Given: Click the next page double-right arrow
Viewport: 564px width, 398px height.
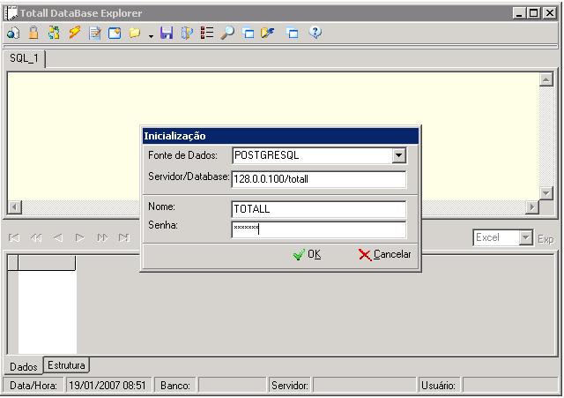Looking at the screenshot, I should (102, 237).
